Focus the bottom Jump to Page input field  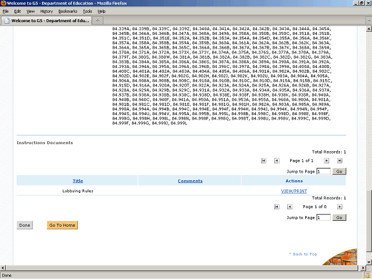tap(323, 217)
